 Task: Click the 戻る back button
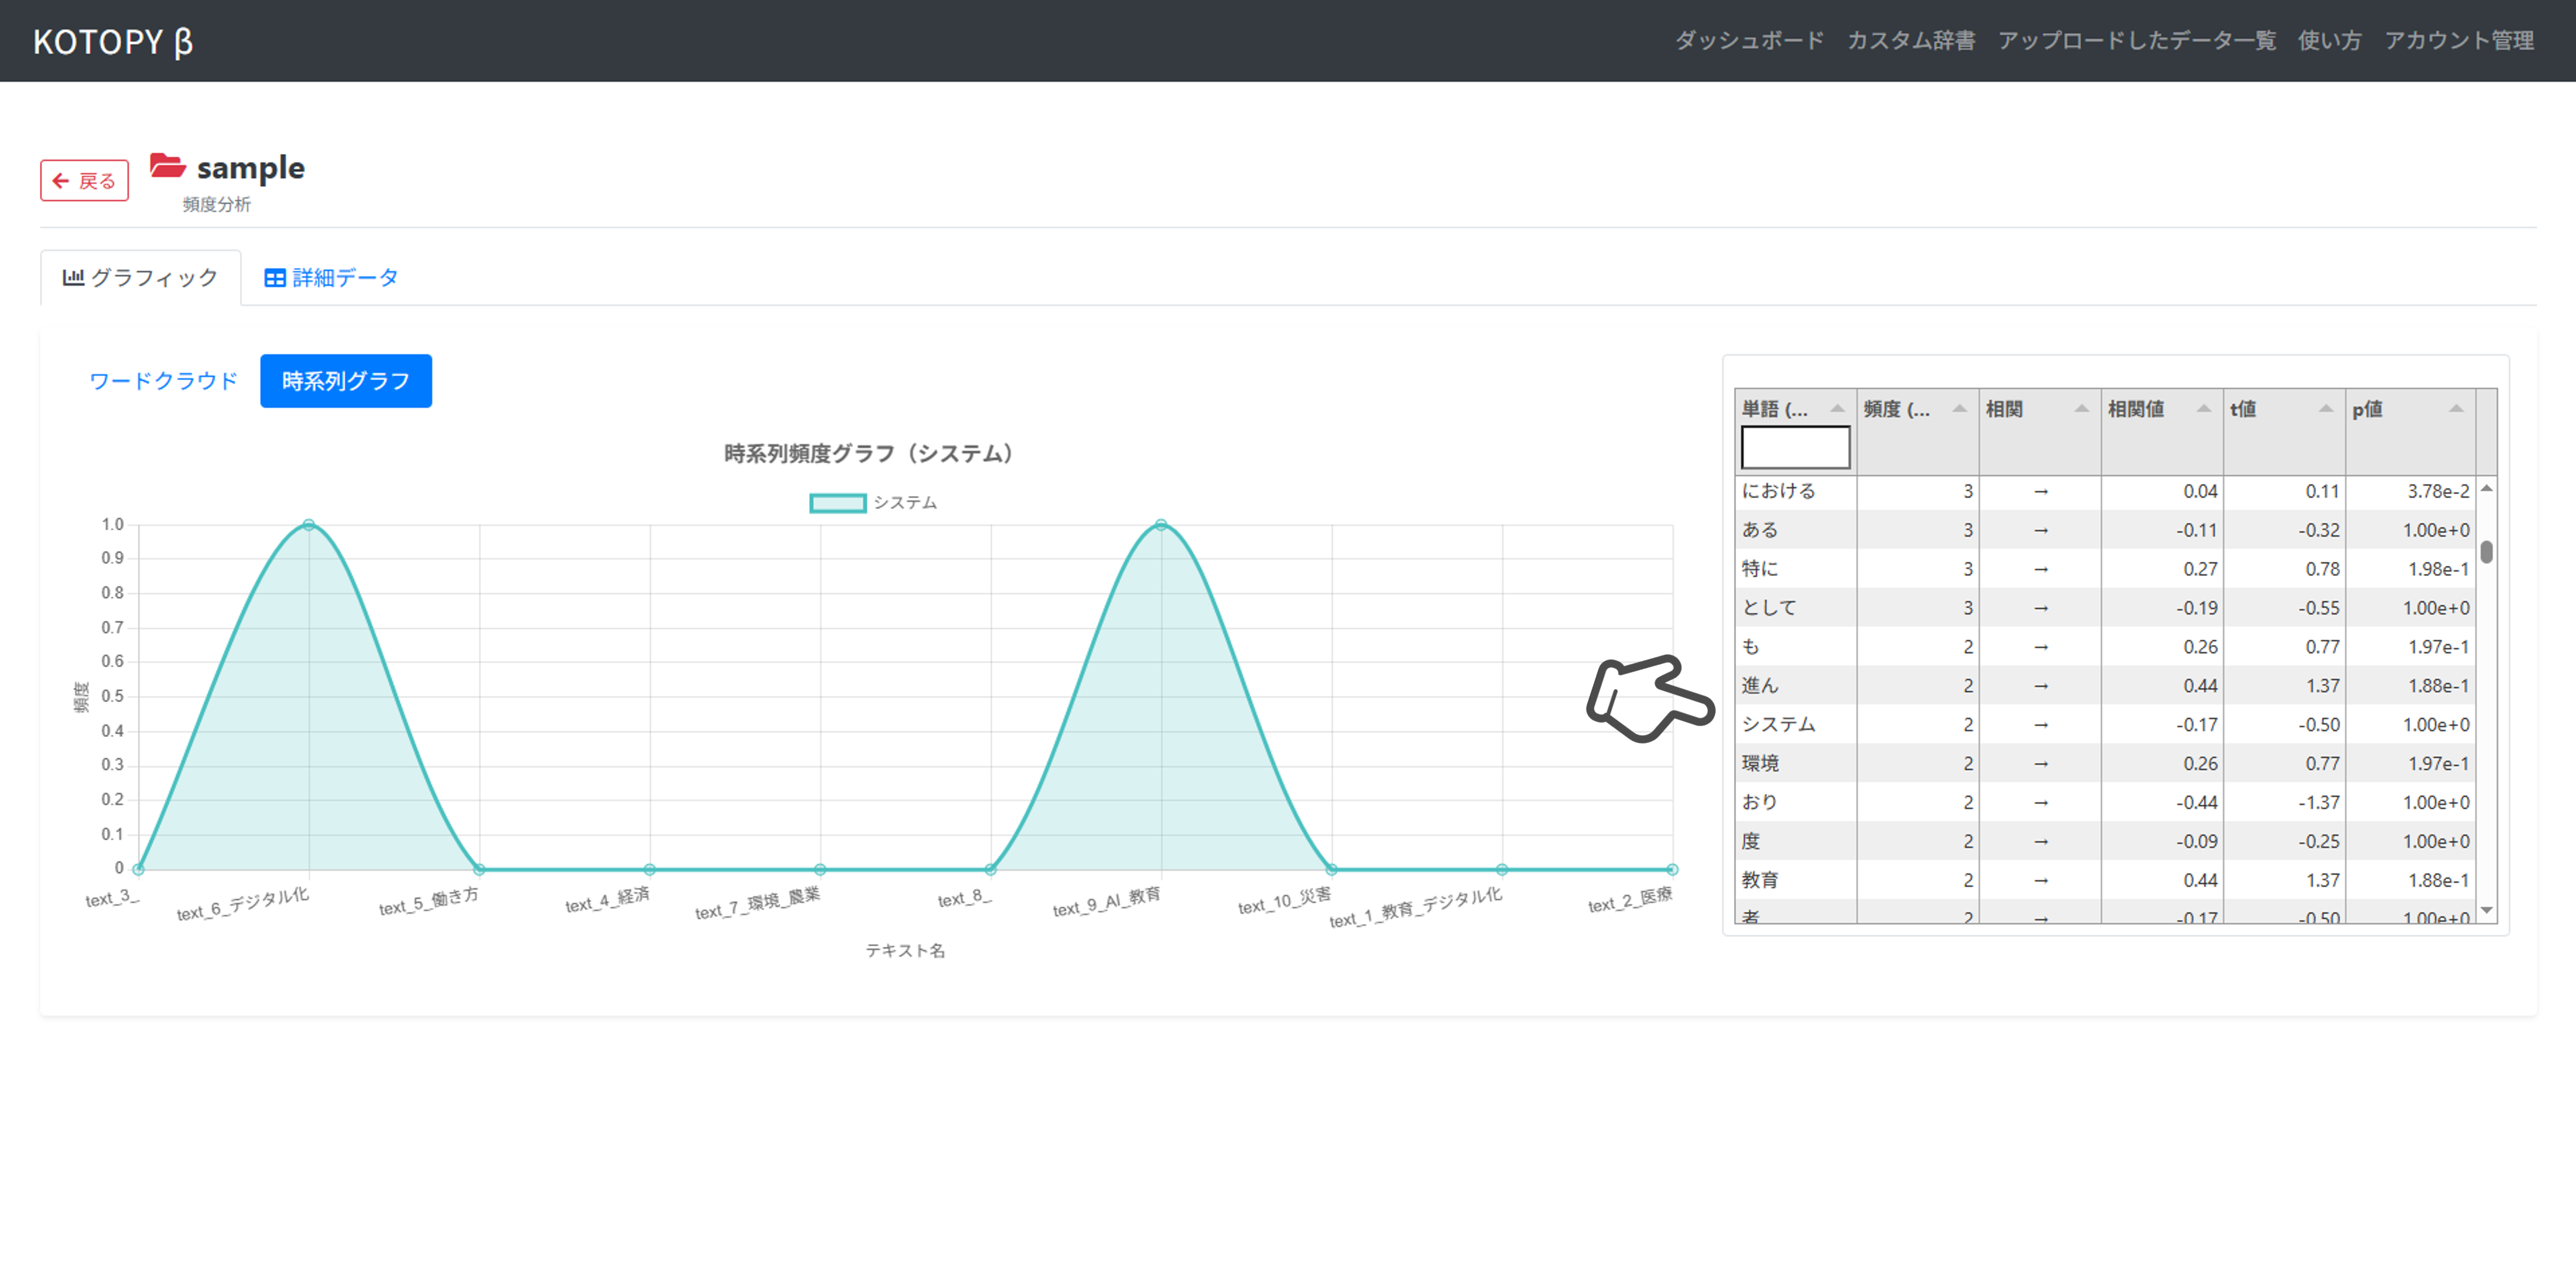[84, 181]
